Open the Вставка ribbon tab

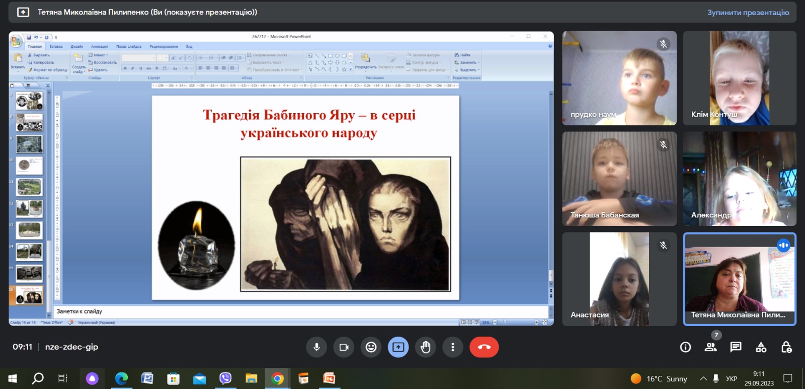[x=56, y=46]
